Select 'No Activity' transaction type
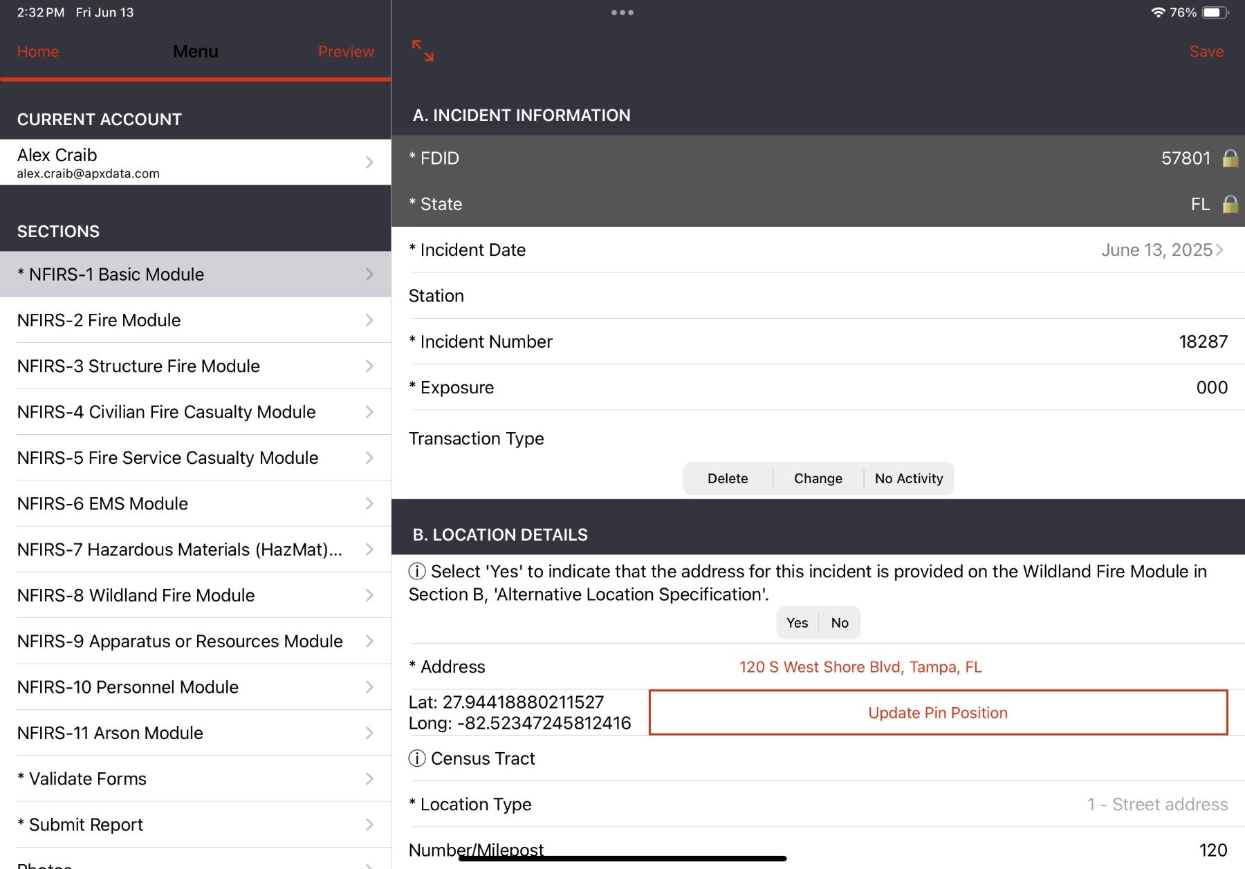The image size is (1245, 869). pos(909,478)
